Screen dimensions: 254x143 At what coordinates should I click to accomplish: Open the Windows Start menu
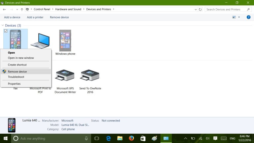point(6,138)
